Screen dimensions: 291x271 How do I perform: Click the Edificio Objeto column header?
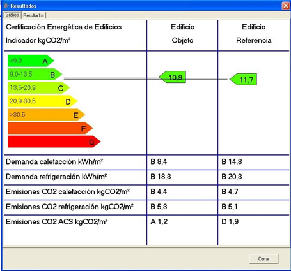(x=182, y=34)
